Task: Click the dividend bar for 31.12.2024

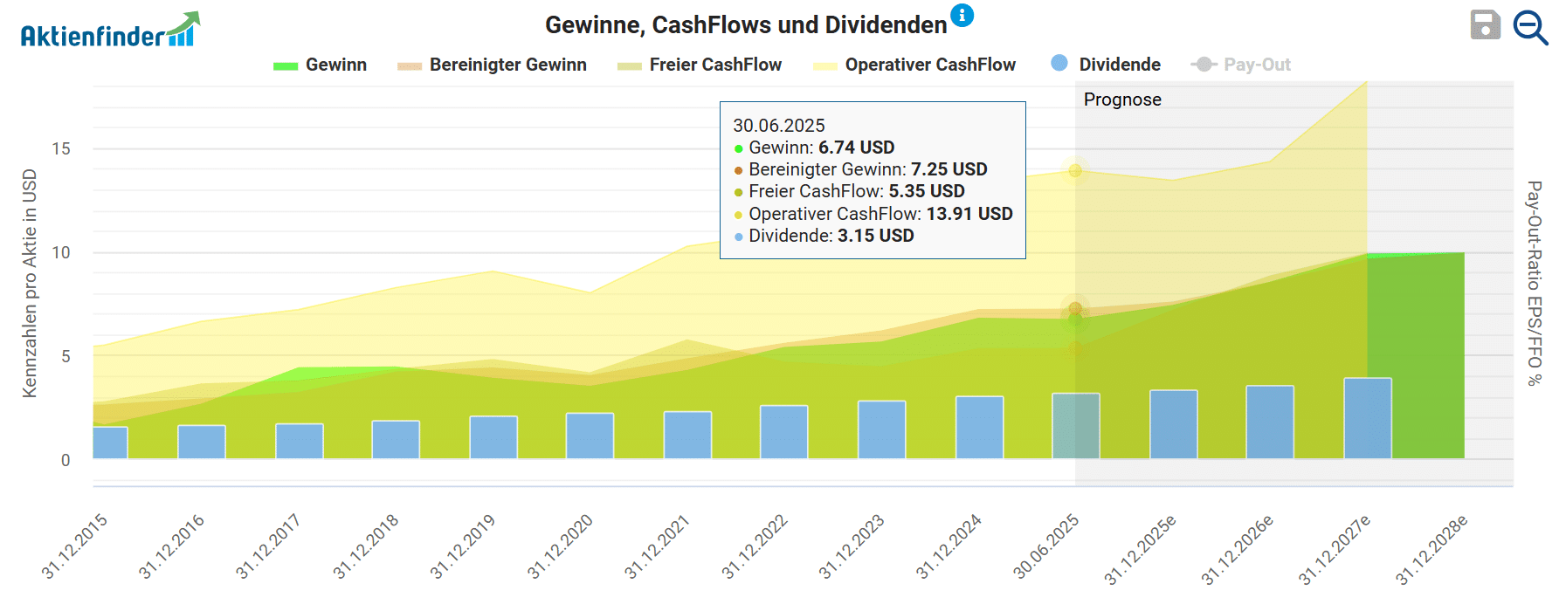Action: click(979, 428)
